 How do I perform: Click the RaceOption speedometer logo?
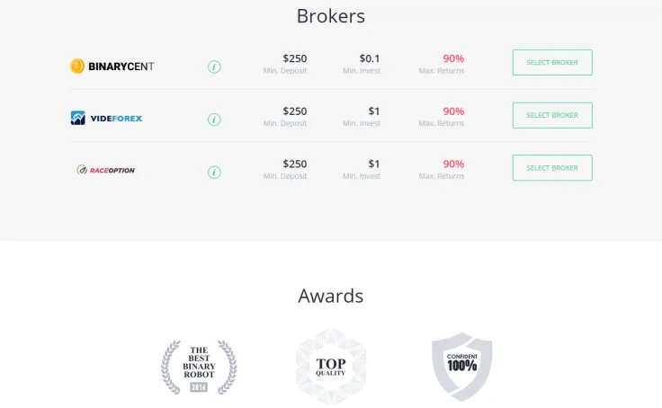pyautogui.click(x=82, y=170)
